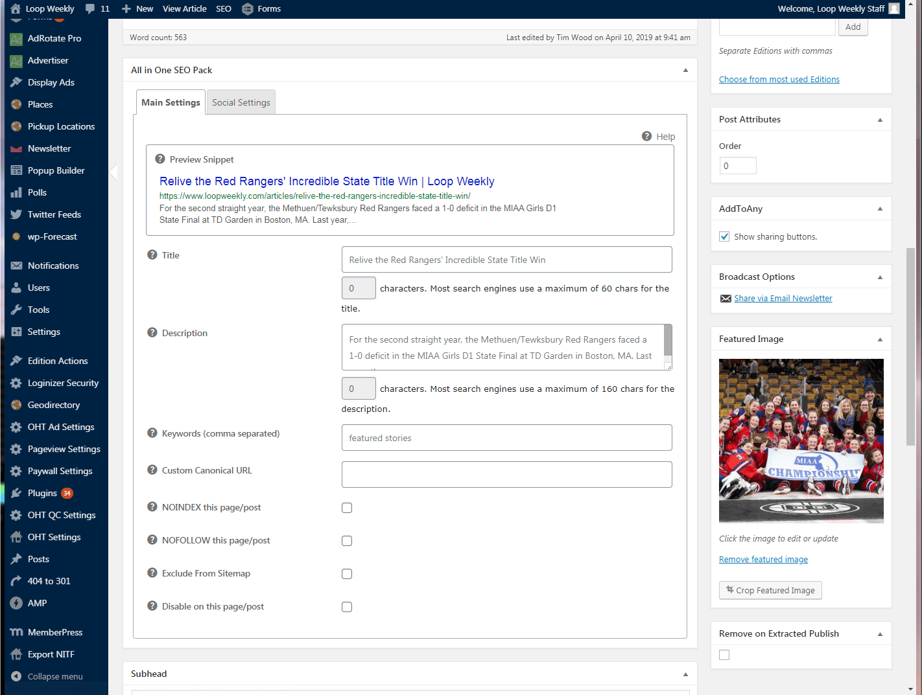Open Tools wrench icon

tap(16, 310)
